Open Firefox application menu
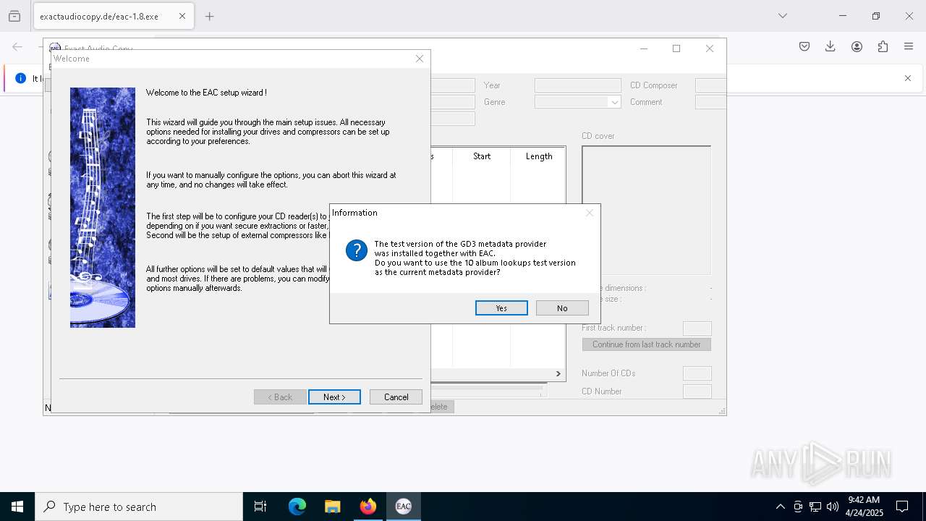 (x=909, y=46)
